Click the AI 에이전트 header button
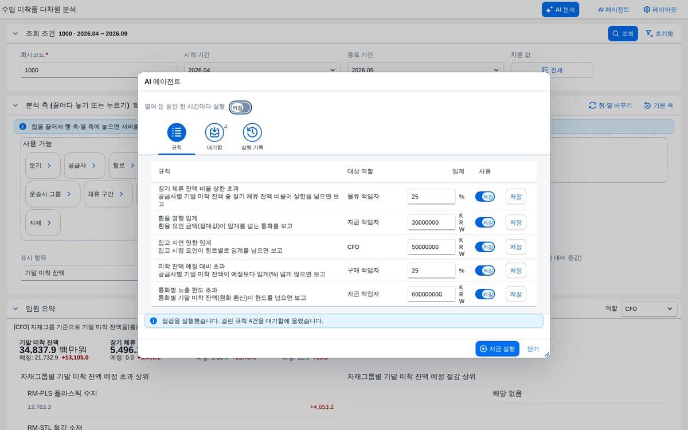The width and height of the screenshot is (688, 430). [x=613, y=10]
